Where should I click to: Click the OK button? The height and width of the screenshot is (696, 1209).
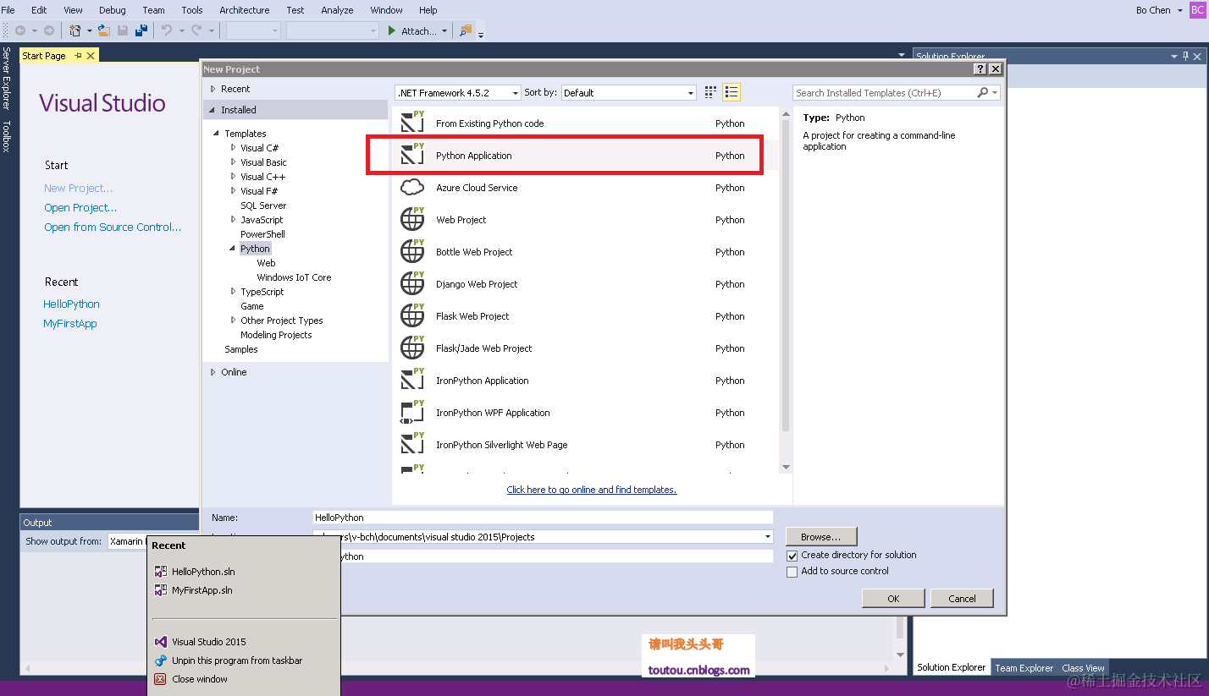point(893,599)
